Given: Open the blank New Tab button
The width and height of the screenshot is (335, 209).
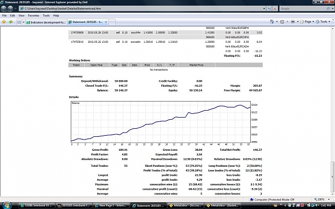Looking at the screenshot, I should [112, 22].
